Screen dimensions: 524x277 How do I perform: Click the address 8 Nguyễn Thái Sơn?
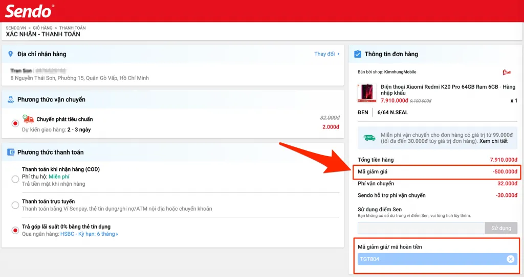click(79, 78)
